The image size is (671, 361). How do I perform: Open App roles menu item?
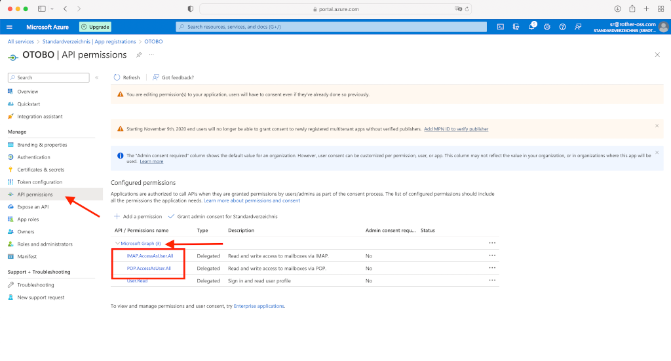tap(28, 219)
